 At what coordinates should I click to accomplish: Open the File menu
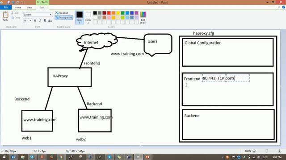(x=6, y=8)
